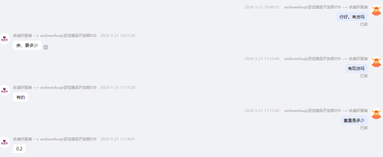The image size is (383, 157).
Task: Click 已读 status under "你好。有货吗"
Action: [x=364, y=24]
